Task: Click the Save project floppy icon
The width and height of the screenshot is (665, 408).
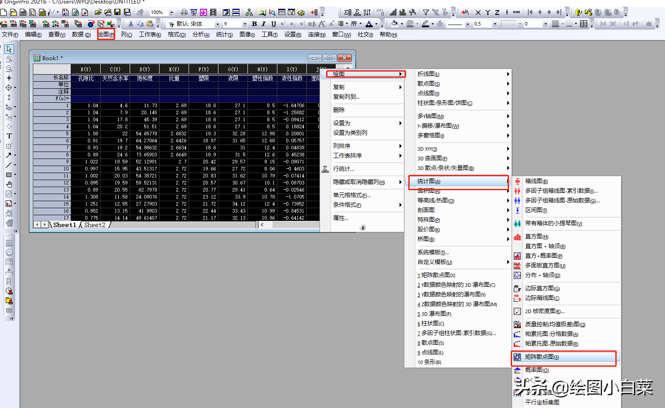Action: click(x=117, y=12)
